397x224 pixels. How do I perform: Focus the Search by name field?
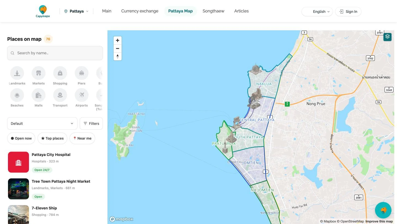(55, 53)
